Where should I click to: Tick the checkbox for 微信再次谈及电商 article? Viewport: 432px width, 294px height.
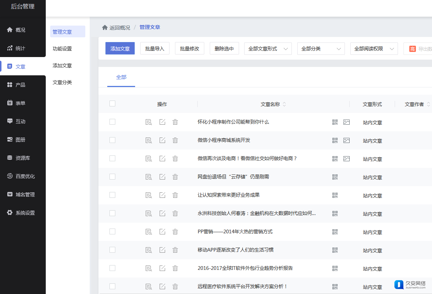pyautogui.click(x=112, y=158)
